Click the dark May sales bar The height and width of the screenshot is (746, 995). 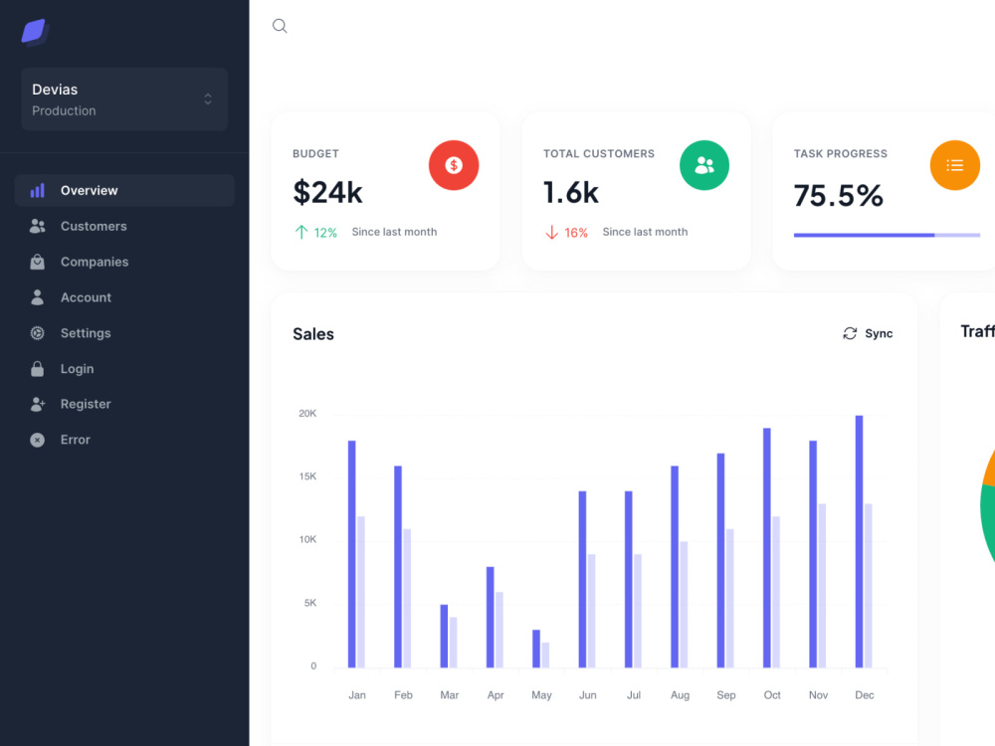[x=536, y=649]
